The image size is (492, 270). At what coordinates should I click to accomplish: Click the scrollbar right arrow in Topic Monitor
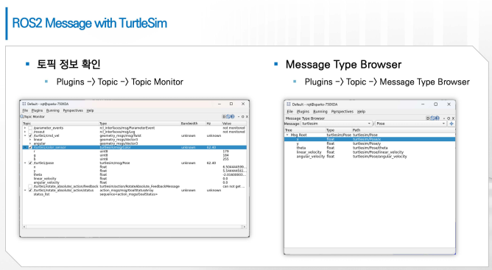click(x=245, y=227)
